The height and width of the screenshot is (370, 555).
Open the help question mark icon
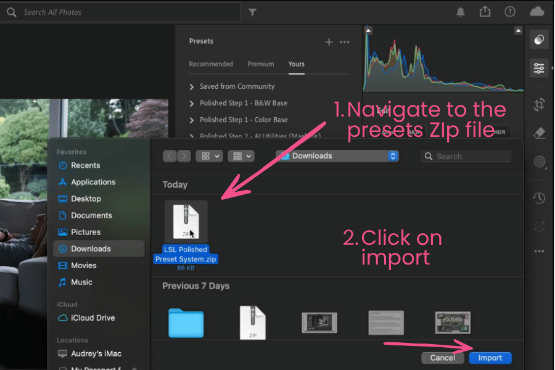tap(510, 12)
